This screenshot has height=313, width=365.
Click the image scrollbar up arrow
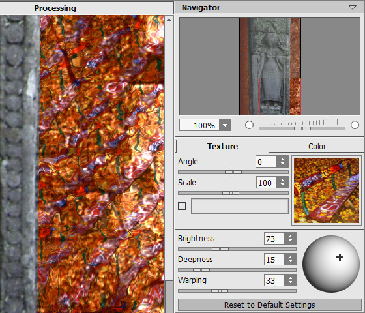[x=169, y=20]
